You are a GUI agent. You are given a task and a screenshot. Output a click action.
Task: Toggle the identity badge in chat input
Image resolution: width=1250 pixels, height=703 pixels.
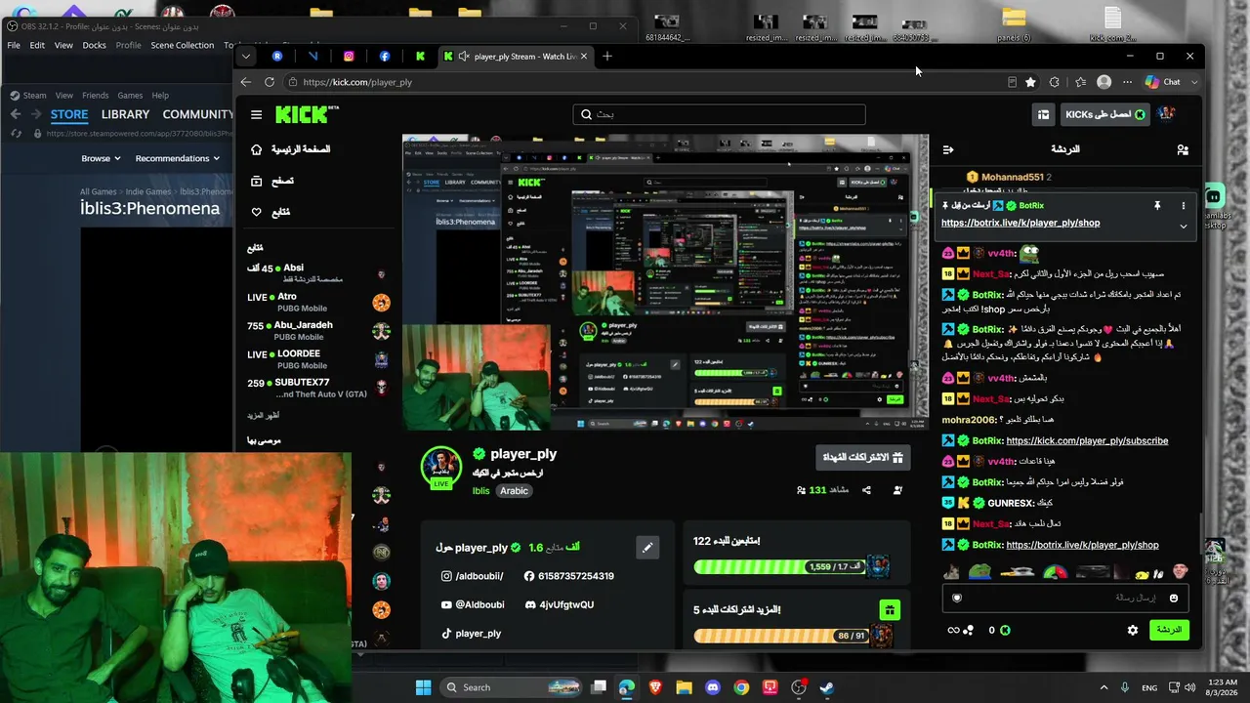(x=957, y=598)
